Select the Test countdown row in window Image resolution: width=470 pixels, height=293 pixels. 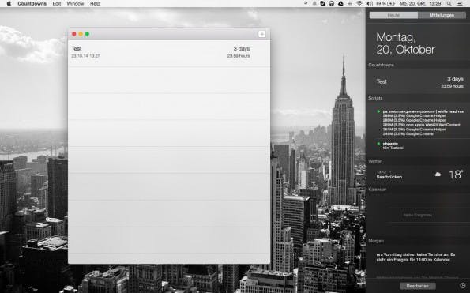169,53
